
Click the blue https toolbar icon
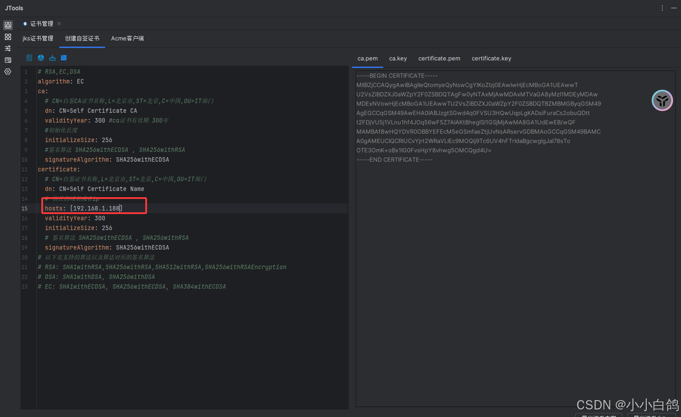pos(64,58)
